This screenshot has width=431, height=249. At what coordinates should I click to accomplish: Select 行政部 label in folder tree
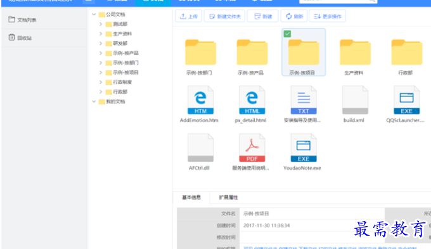click(120, 92)
